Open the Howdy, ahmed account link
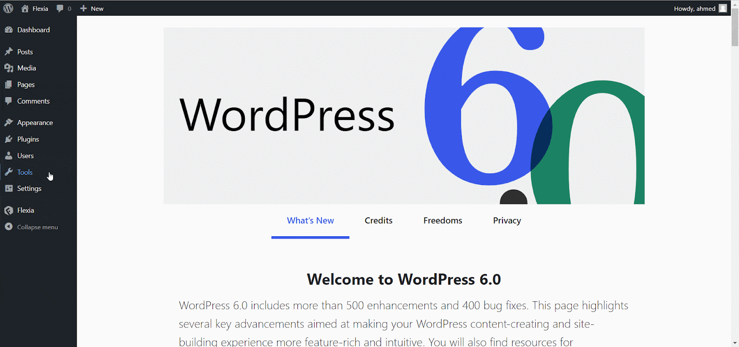This screenshot has height=347, width=739. tap(694, 8)
